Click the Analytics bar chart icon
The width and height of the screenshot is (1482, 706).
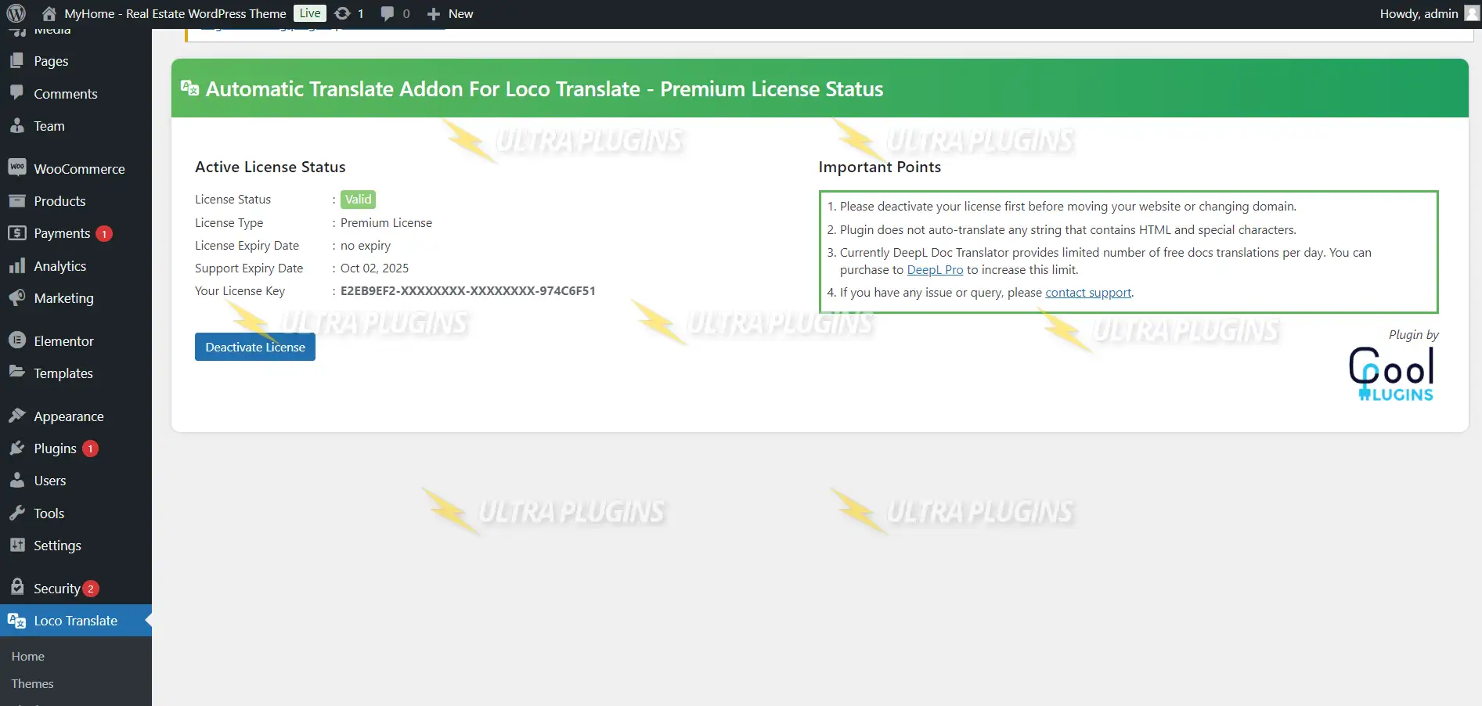(x=16, y=265)
